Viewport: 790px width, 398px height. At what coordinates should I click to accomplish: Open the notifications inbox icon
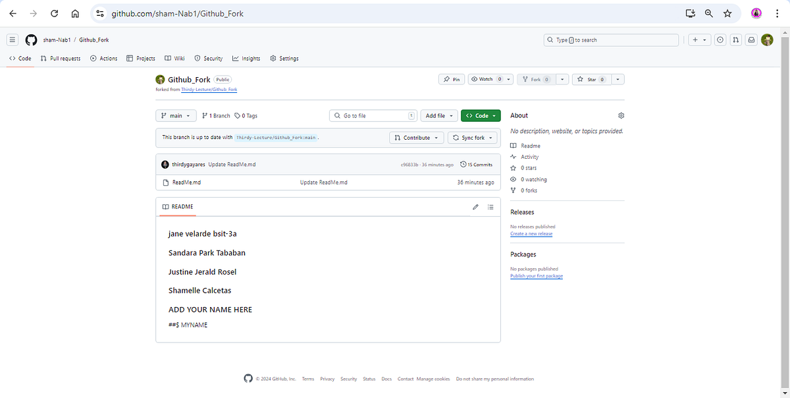click(751, 40)
